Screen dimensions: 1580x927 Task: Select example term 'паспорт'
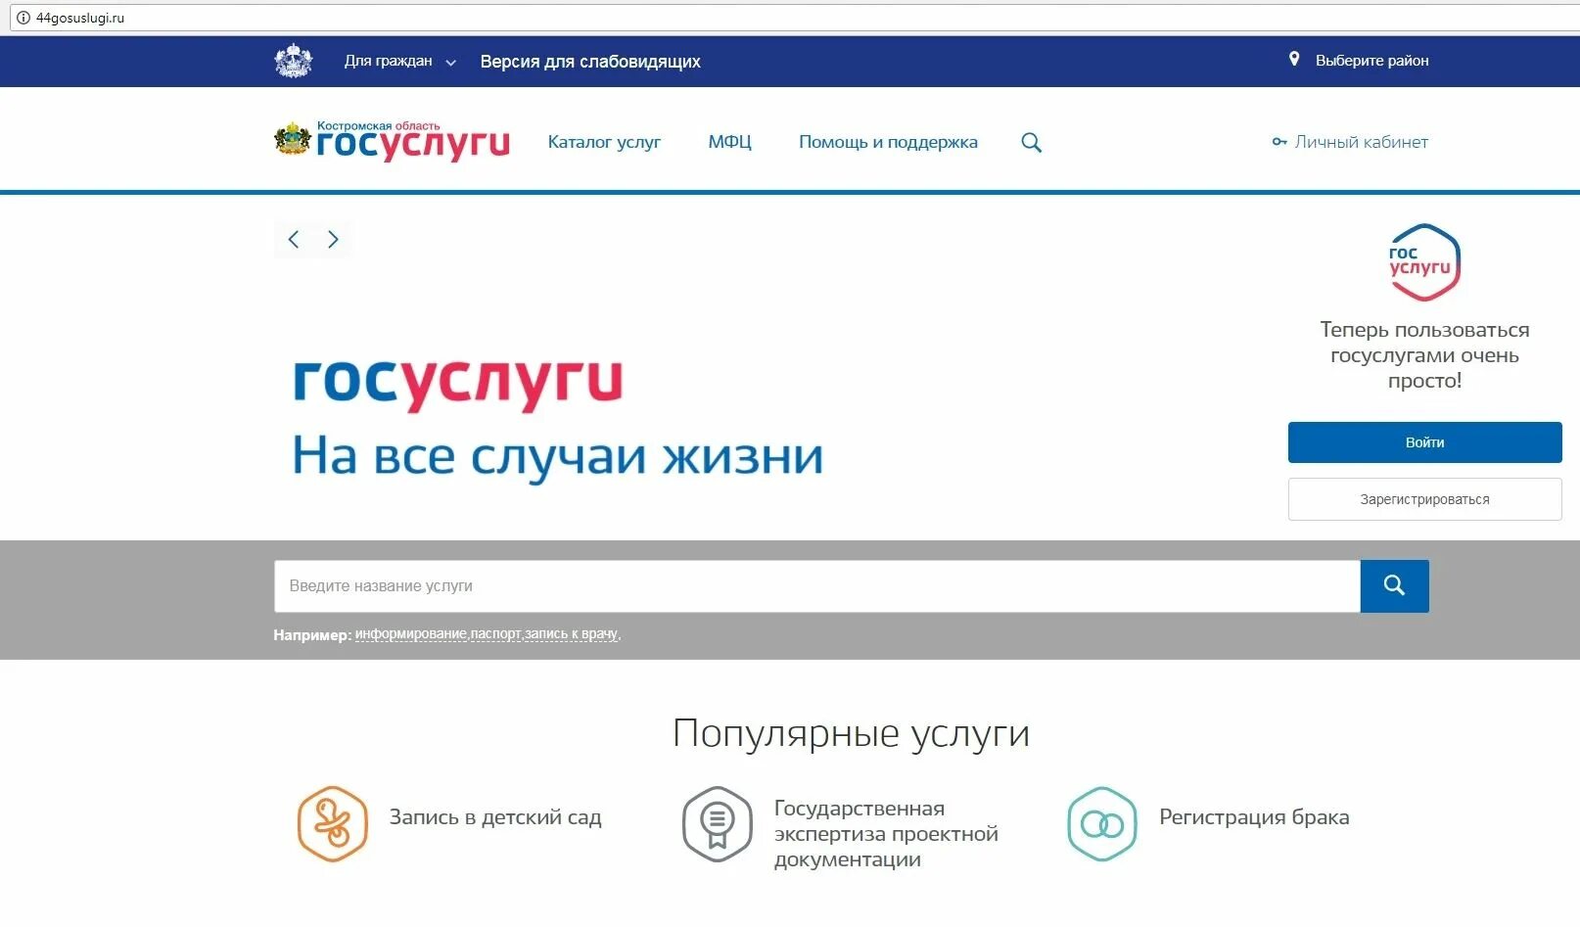(x=496, y=633)
